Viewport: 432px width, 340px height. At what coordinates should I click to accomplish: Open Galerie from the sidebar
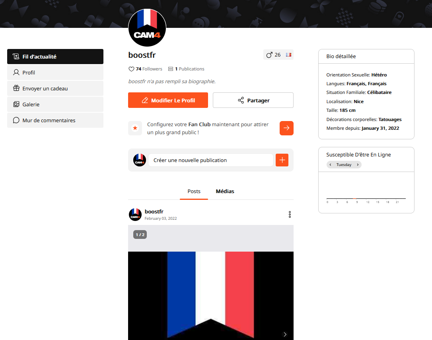pos(55,104)
